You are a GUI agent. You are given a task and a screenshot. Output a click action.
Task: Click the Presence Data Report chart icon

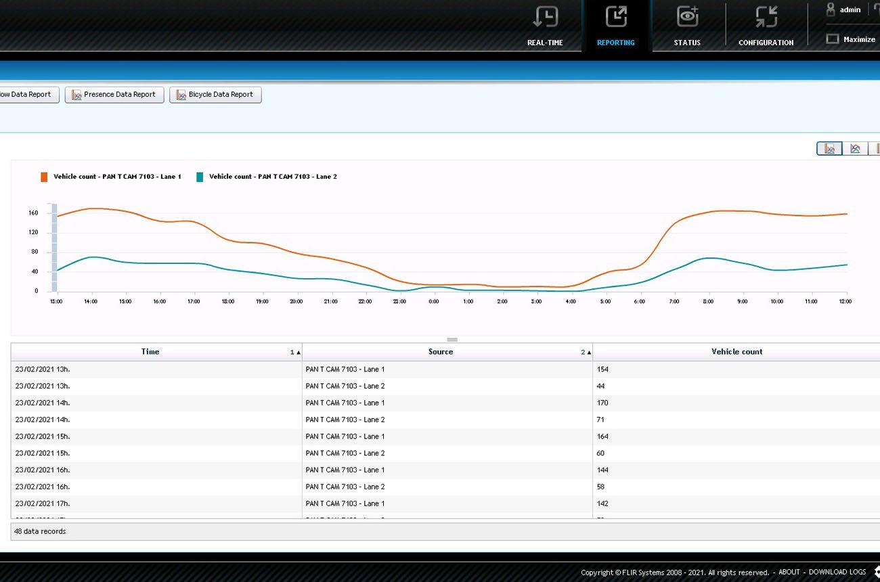pyautogui.click(x=76, y=95)
